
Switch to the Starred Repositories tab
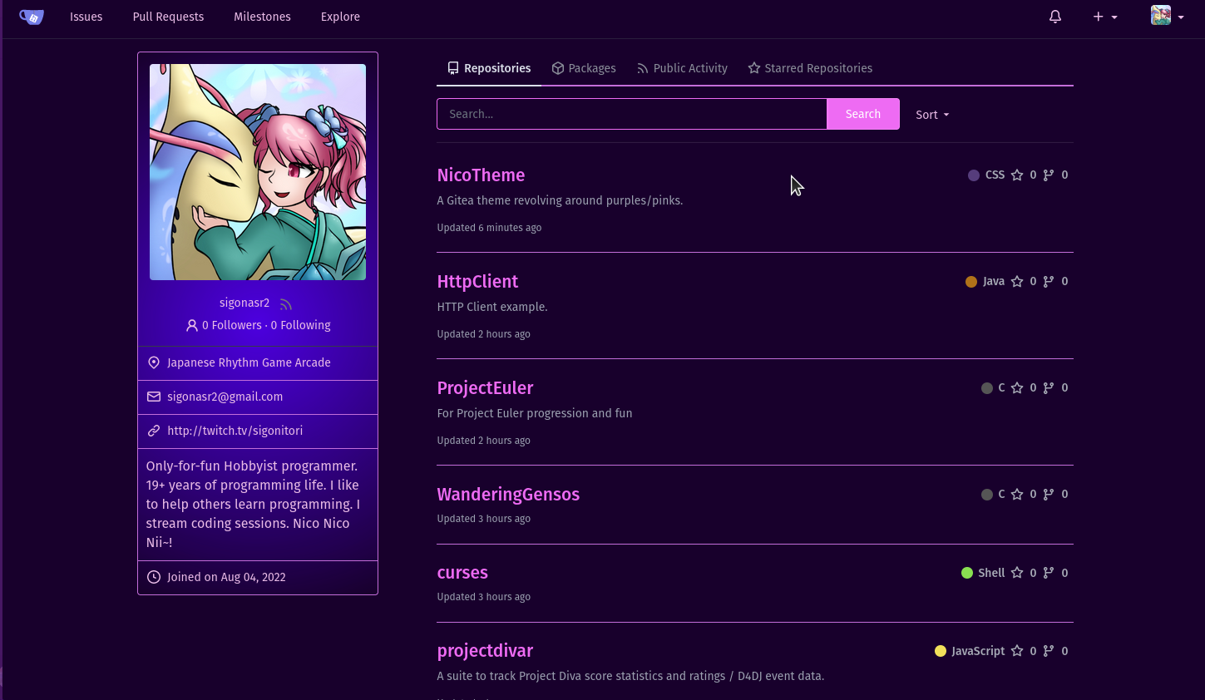point(810,68)
